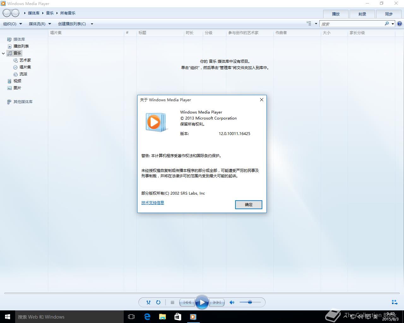This screenshot has height=323, width=404.
Task: Open the Help question mark icon
Action: (x=399, y=24)
